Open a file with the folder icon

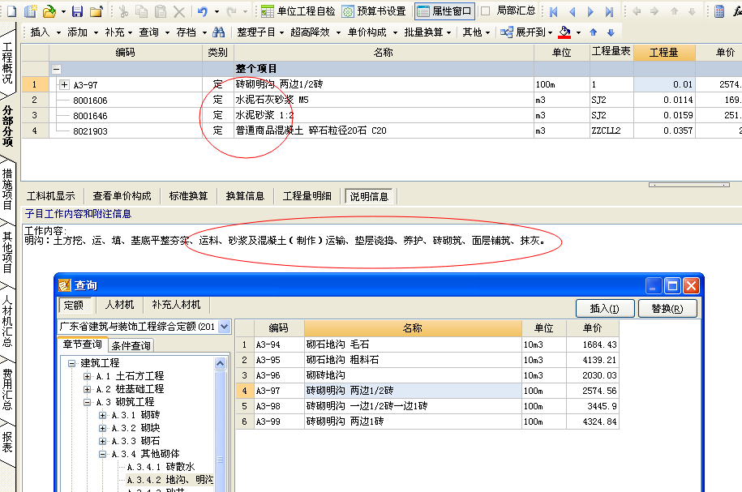pyautogui.click(x=49, y=11)
